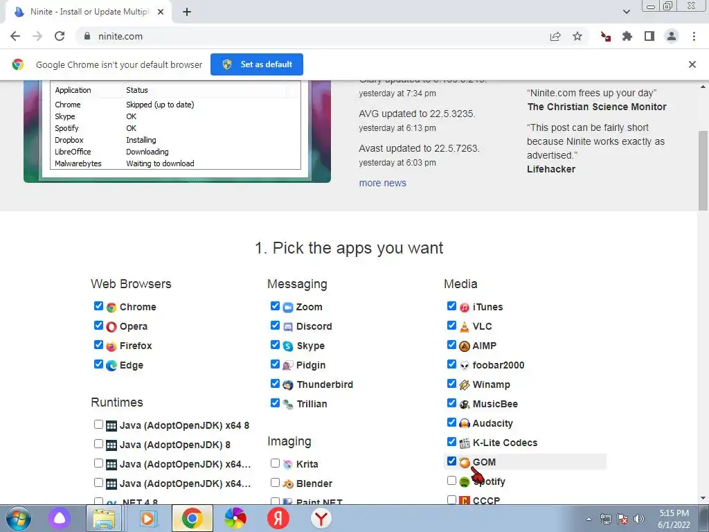The width and height of the screenshot is (709, 532).
Task: Open Chrome profile avatar icon
Action: point(672,36)
